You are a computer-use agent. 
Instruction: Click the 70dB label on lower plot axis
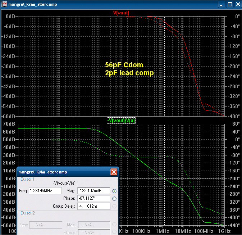[9, 124]
